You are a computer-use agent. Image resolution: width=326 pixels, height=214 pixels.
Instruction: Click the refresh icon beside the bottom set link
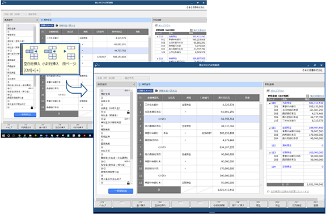click(x=268, y=191)
